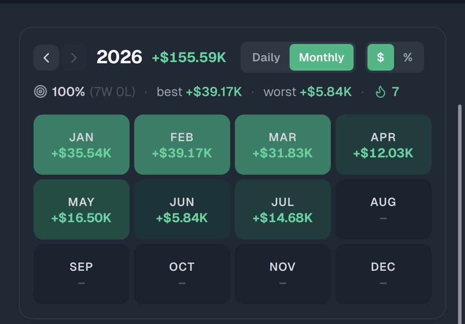Screen dimensions: 465x324
Task: Click the vertical scrollbar thumb
Action: pyautogui.click(x=459, y=214)
